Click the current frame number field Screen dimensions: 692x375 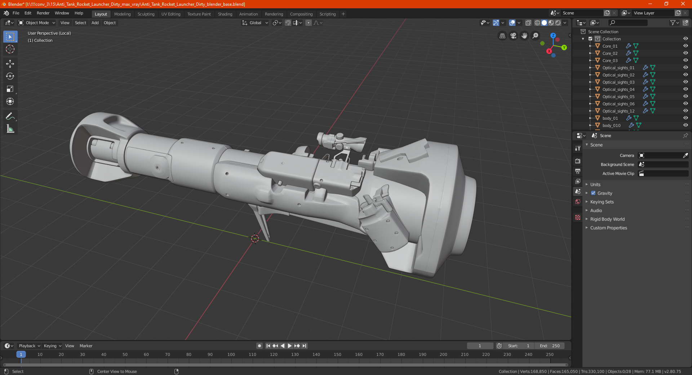click(480, 346)
